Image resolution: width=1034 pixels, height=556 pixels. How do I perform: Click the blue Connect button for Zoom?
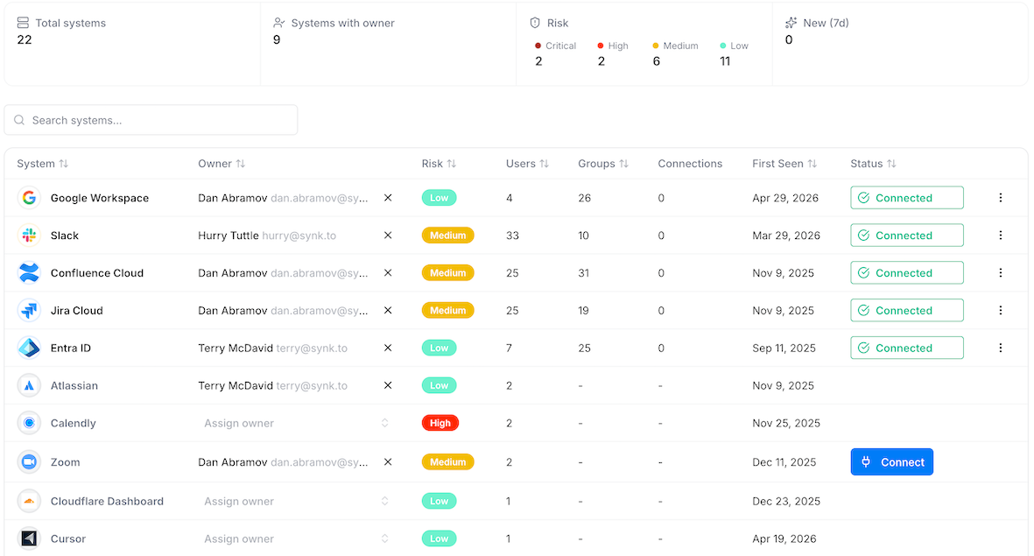click(x=891, y=462)
